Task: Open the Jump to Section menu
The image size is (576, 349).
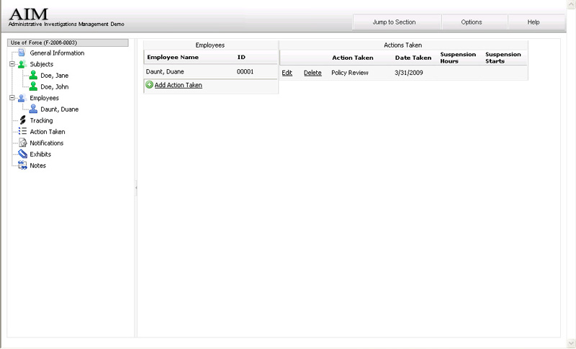Action: click(394, 22)
